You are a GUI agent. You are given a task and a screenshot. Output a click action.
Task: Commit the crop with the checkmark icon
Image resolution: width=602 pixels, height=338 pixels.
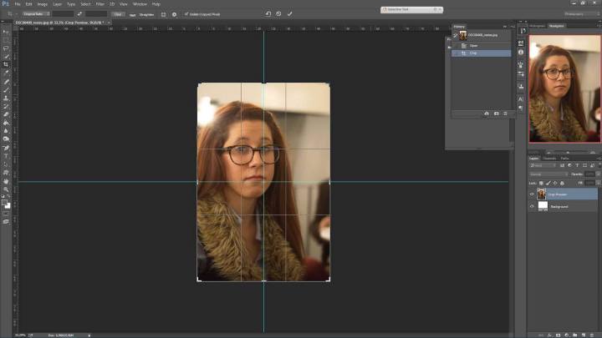290,13
